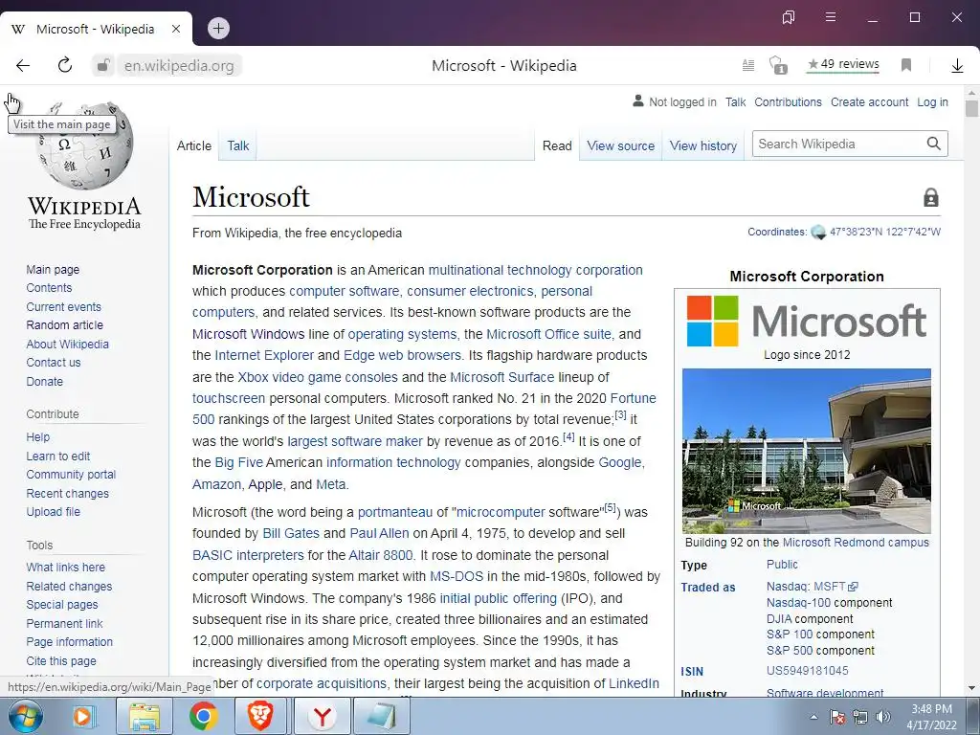Go back with the browser back arrow
The height and width of the screenshot is (735, 980).
pyautogui.click(x=23, y=66)
